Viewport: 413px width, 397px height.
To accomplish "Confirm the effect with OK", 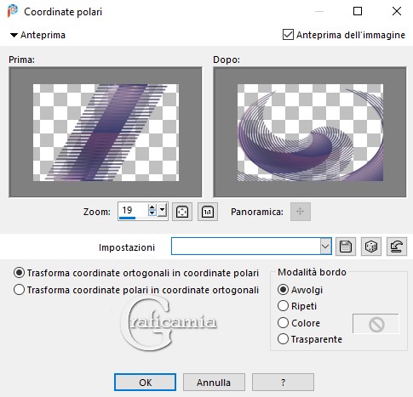I will pos(145,383).
